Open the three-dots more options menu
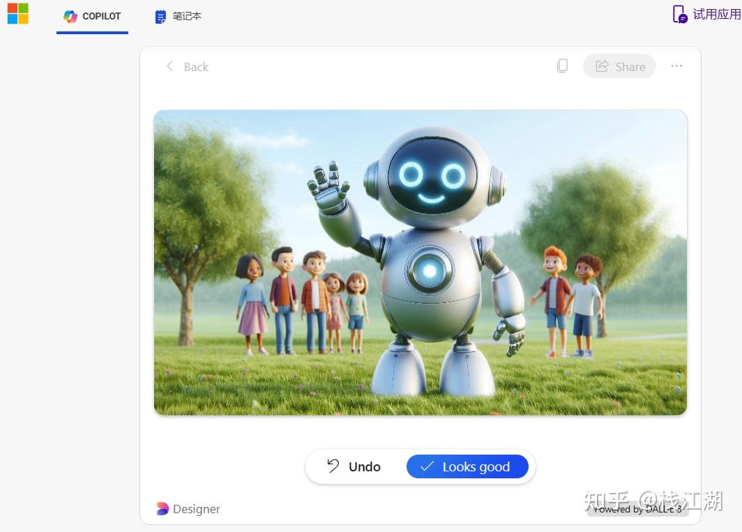The width and height of the screenshot is (742, 532). click(x=676, y=66)
